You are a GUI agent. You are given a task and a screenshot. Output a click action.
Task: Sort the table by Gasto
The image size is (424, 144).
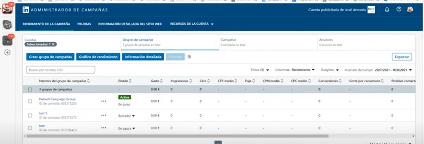click(157, 81)
